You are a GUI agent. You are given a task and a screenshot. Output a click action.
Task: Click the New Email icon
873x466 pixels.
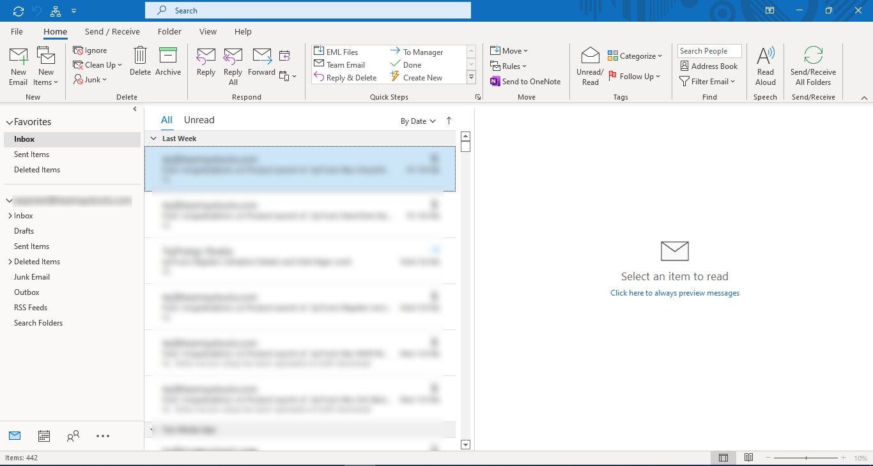(19, 57)
